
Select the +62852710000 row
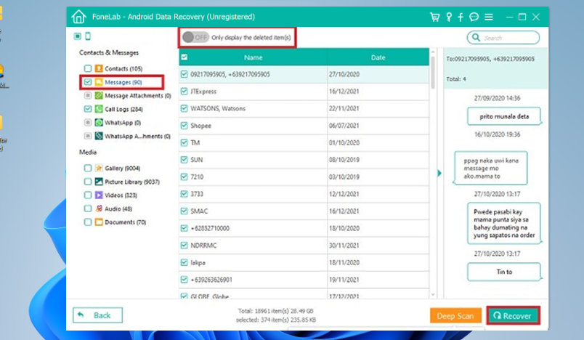(304, 228)
